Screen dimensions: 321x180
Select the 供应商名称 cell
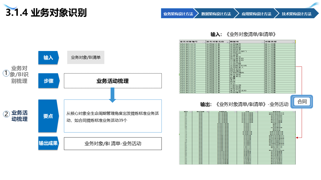(x=247, y=58)
